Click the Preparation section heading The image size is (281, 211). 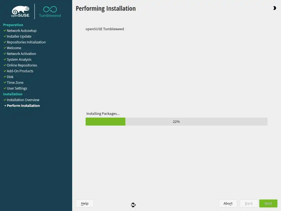click(x=13, y=25)
